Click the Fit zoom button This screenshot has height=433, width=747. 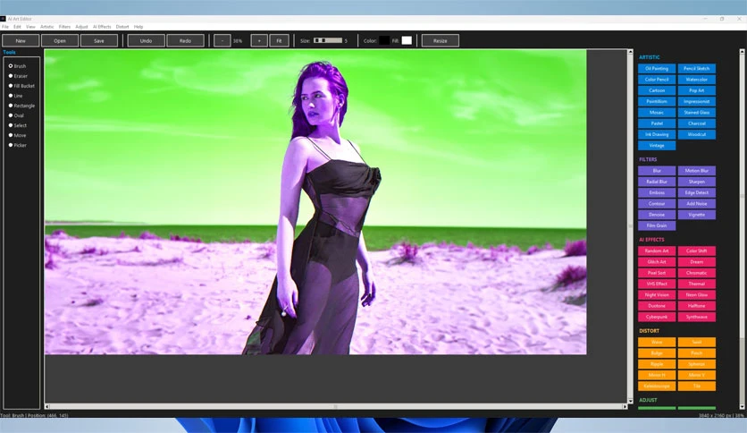tap(279, 40)
